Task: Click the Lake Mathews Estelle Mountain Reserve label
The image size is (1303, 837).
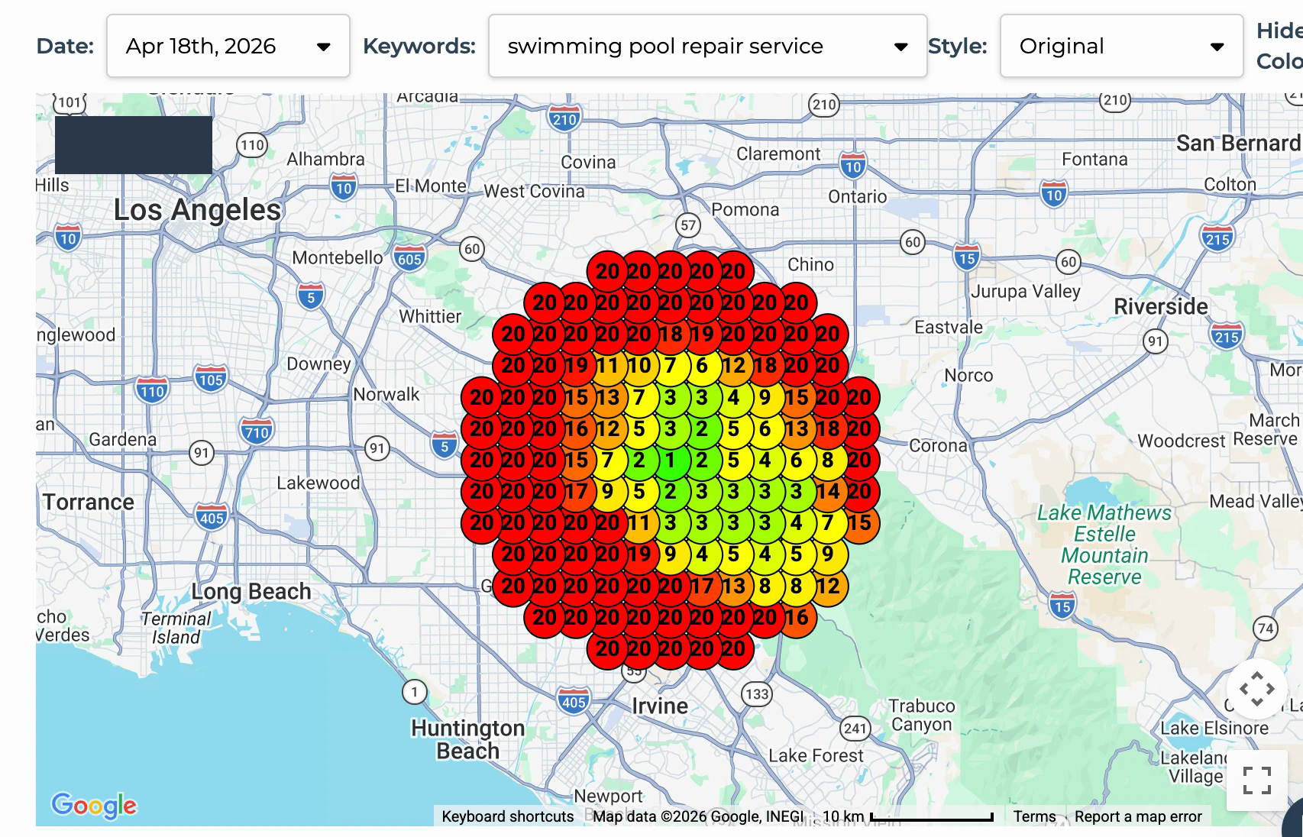Action: coord(1104,545)
